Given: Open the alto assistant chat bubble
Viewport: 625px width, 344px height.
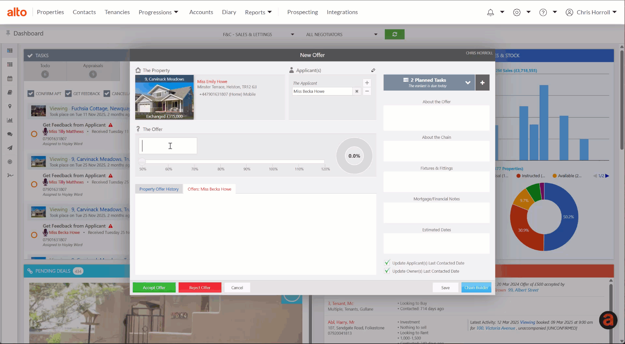Looking at the screenshot, I should pos(608,320).
